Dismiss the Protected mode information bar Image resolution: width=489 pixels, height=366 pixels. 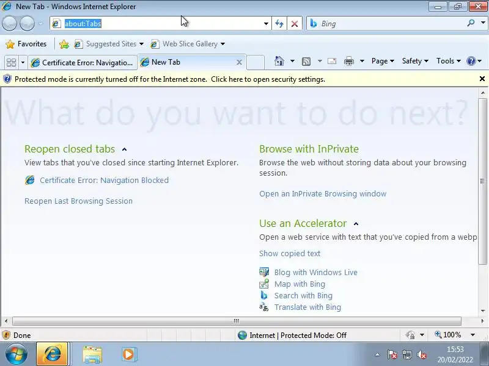point(482,79)
